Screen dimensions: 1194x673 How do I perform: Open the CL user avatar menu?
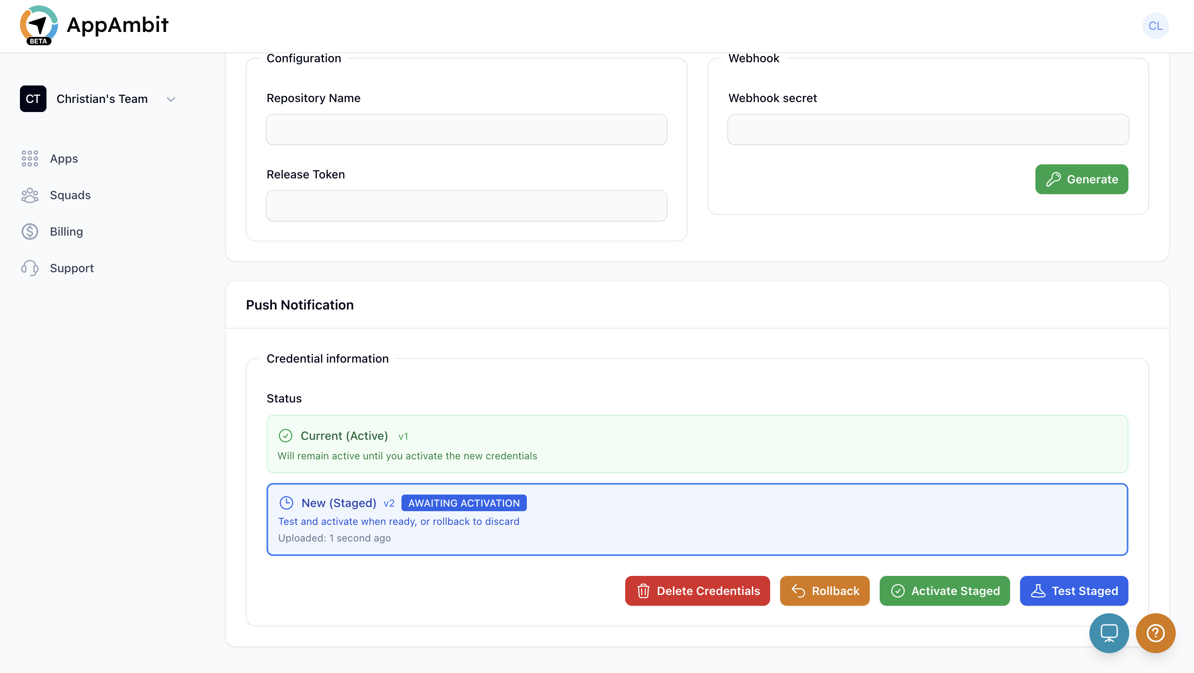(1155, 26)
